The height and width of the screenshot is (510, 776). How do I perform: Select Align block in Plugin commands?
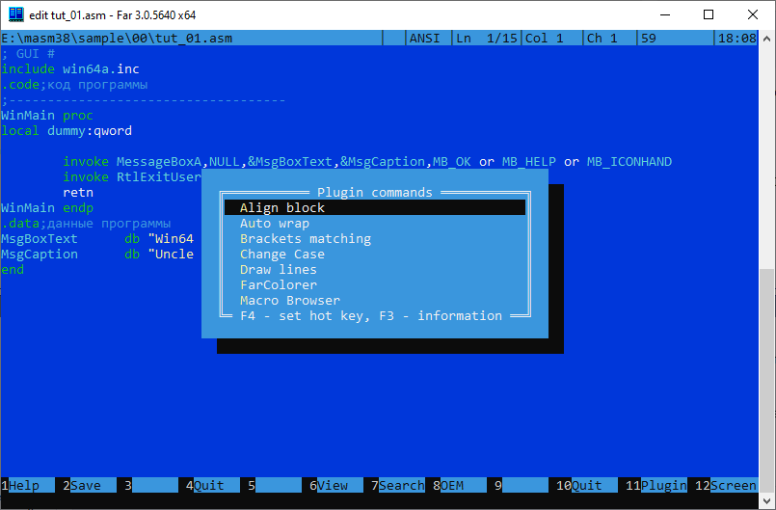point(282,208)
